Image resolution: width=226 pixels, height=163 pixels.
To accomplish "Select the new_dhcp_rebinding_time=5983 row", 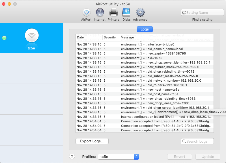I will tap(145, 99).
